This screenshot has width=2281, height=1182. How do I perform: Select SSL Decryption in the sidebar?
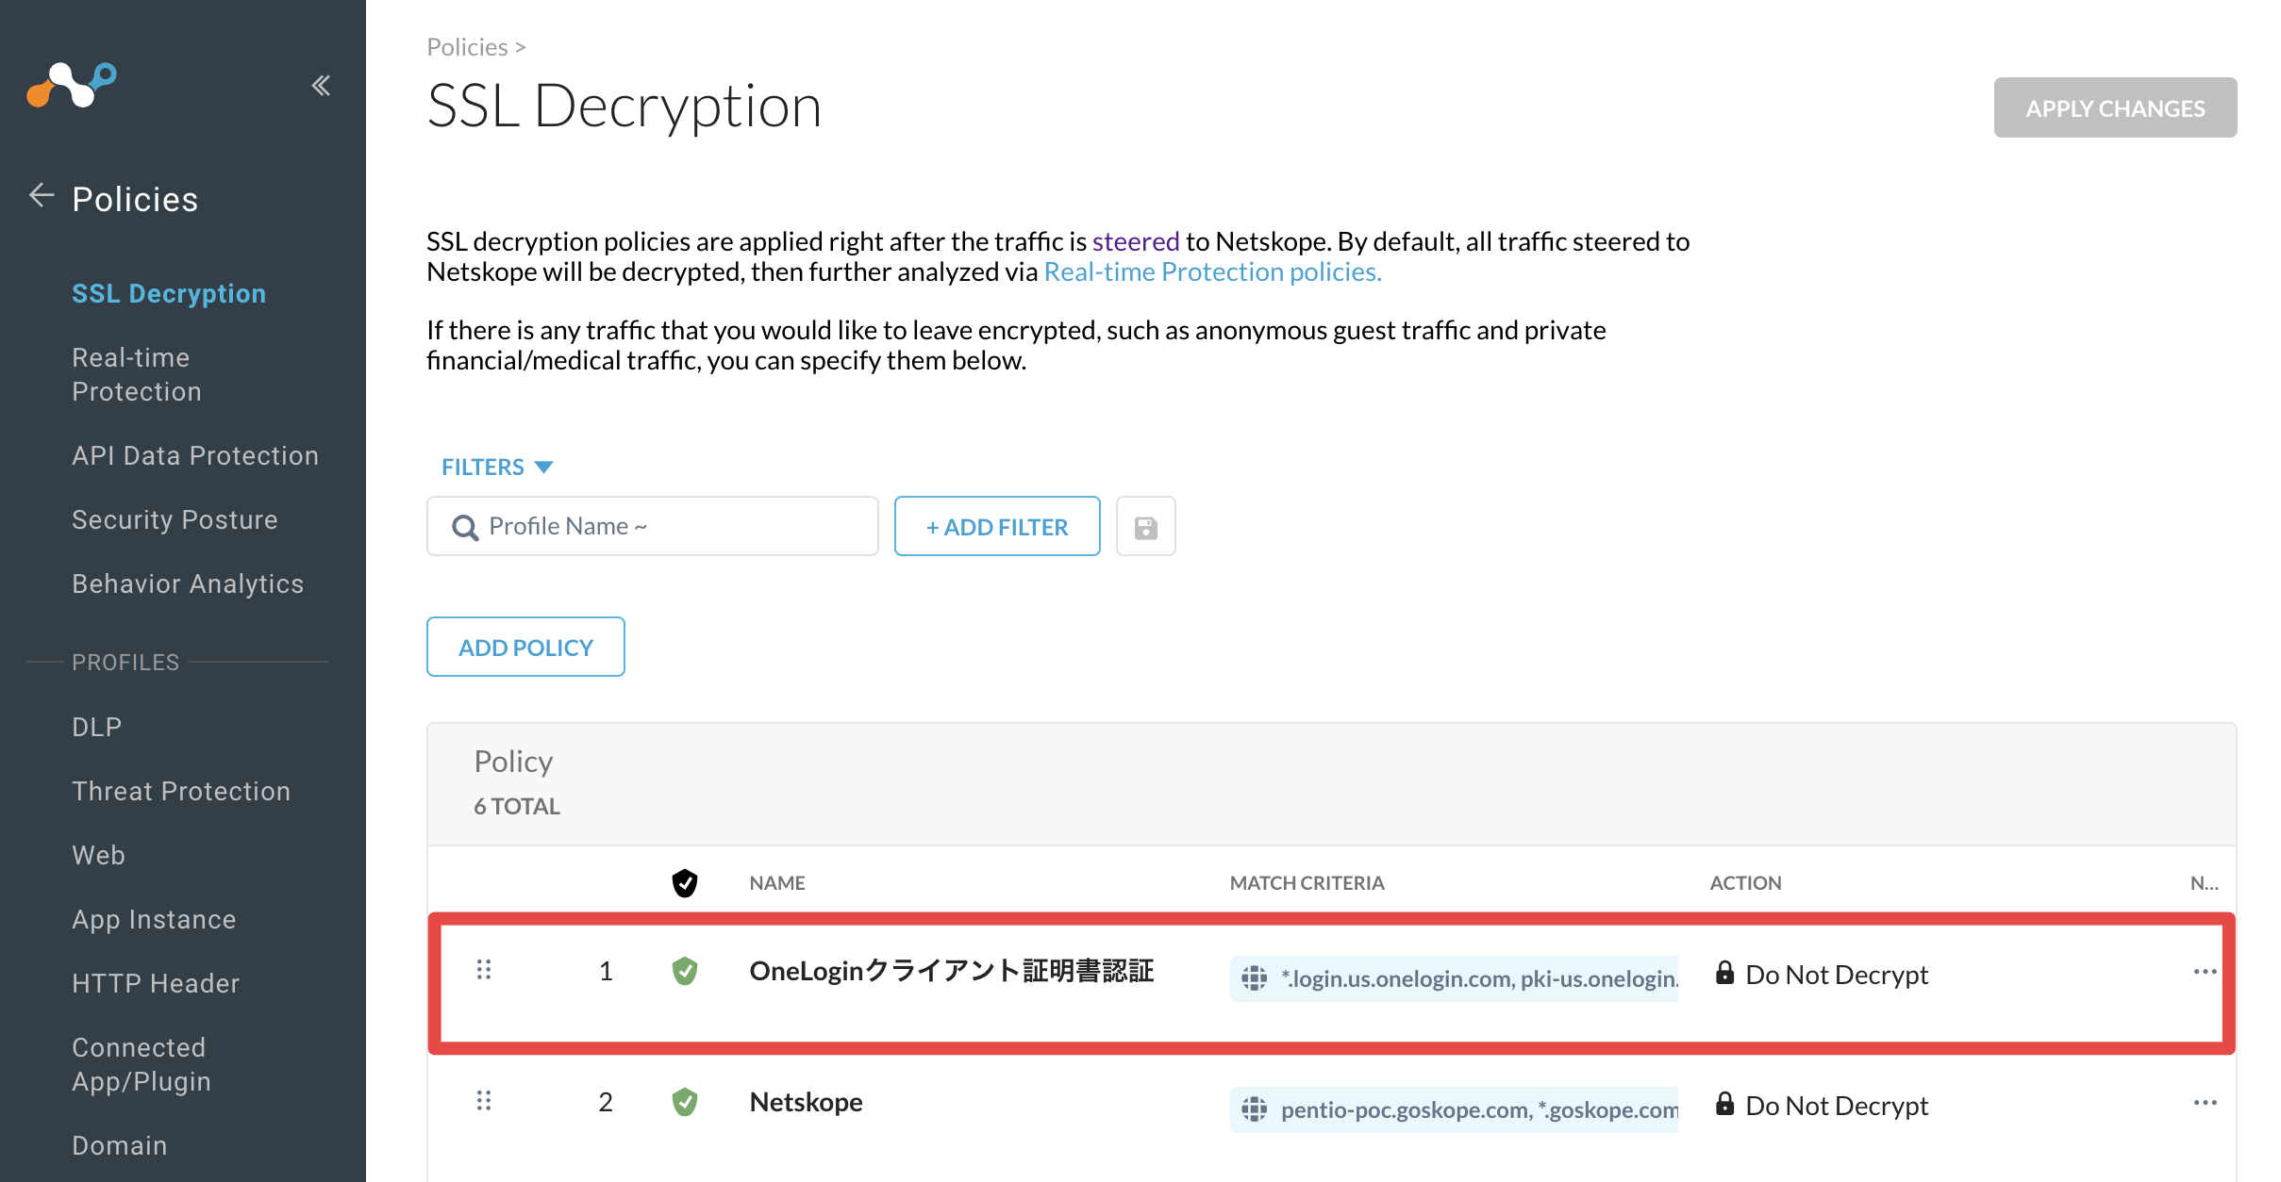169,294
